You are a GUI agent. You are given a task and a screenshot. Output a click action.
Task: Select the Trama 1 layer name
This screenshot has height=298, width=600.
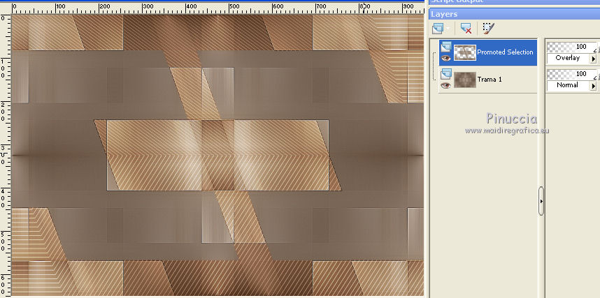pos(490,80)
